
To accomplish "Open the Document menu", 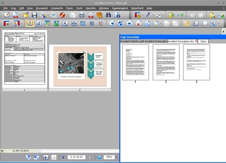I will 42,8.
